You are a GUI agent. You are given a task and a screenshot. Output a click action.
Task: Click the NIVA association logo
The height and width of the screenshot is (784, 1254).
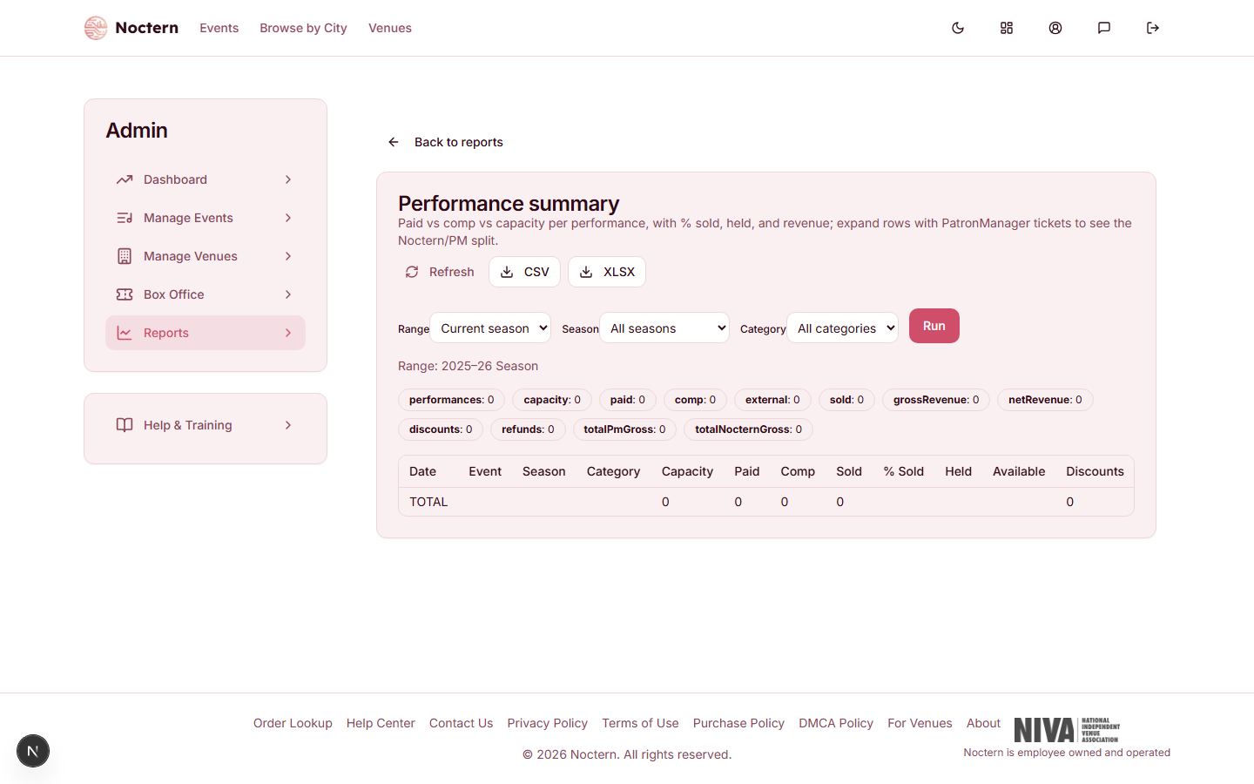tap(1067, 730)
